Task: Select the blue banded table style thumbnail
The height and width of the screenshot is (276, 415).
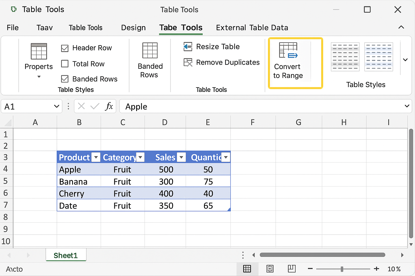Action: [x=379, y=57]
